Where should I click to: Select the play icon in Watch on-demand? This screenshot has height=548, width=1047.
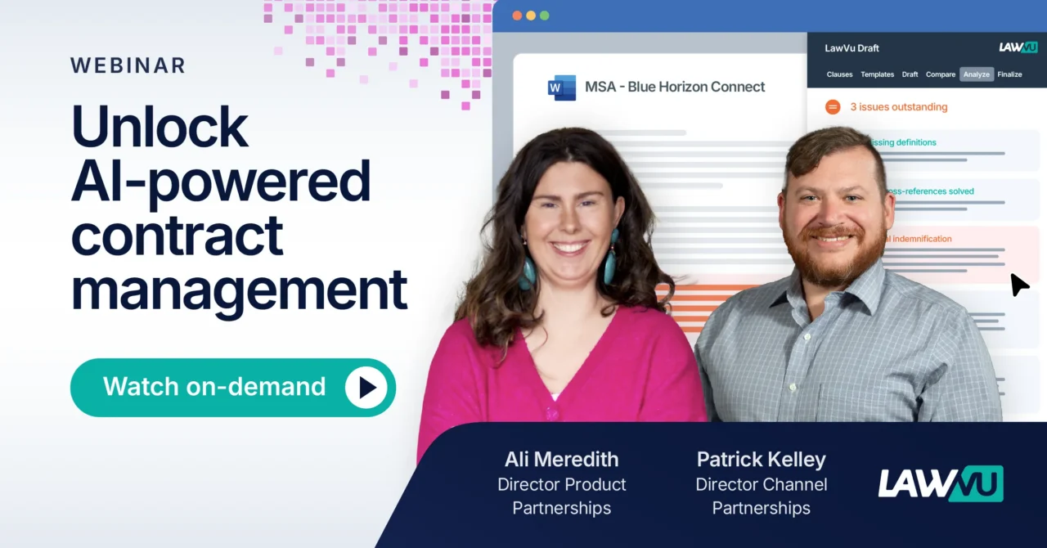[x=367, y=388]
